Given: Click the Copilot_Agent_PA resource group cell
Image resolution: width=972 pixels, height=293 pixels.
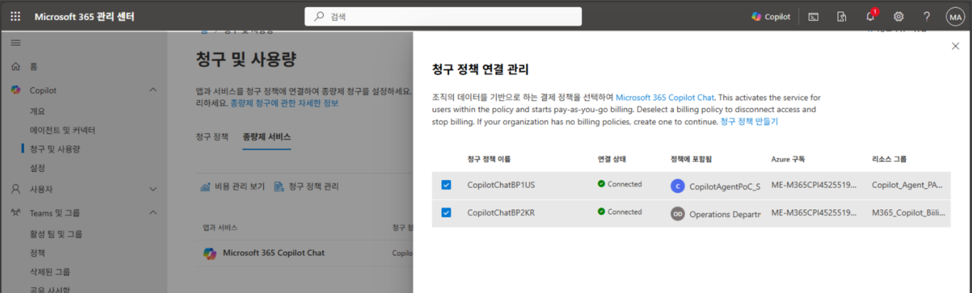Looking at the screenshot, I should point(908,184).
